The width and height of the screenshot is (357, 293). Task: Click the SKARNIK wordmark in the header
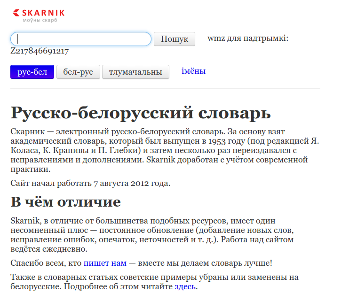[x=43, y=13]
